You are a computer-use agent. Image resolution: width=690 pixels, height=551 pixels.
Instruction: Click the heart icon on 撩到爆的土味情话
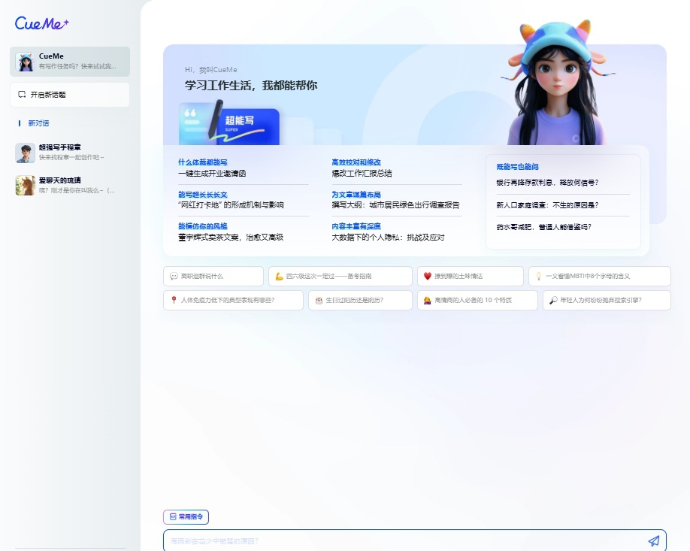pos(427,277)
